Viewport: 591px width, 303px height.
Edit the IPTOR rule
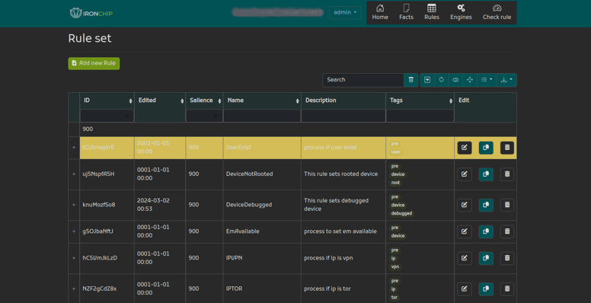point(465,289)
